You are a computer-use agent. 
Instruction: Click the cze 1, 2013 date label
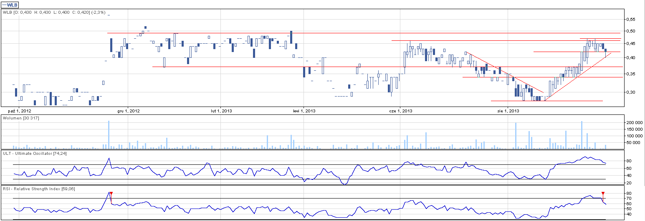pos(401,111)
